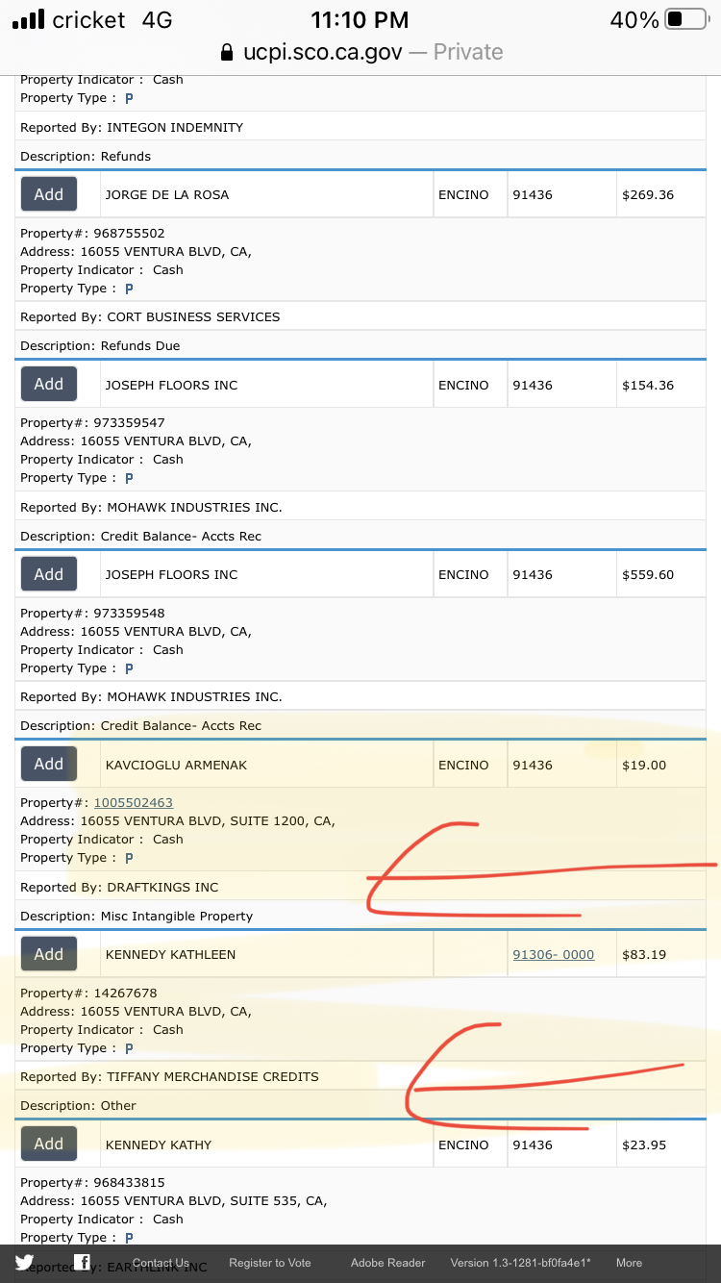Add JOSEPH FLOORS INC $559.60 property
This screenshot has width=721, height=1283.
49,574
